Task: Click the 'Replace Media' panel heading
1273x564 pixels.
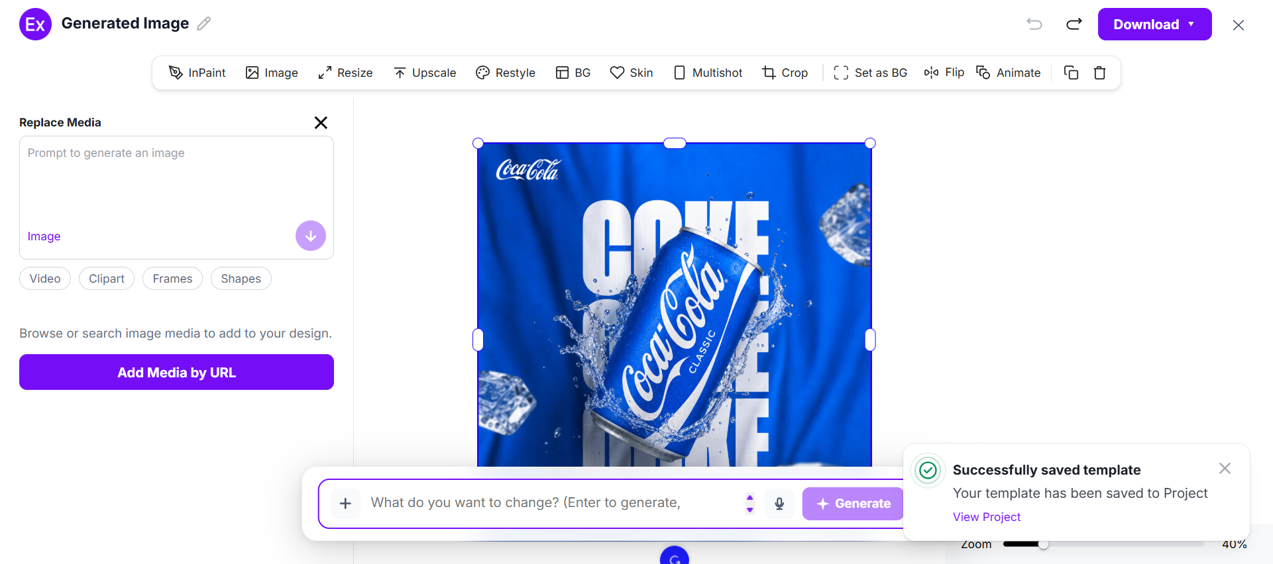Action: click(60, 122)
